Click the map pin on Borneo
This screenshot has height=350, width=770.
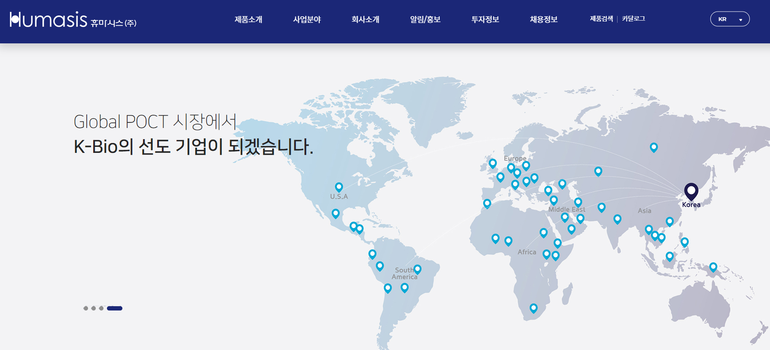670,256
